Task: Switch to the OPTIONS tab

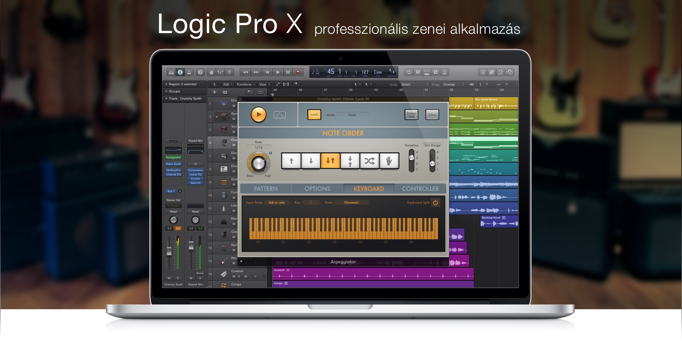Action: [317, 189]
